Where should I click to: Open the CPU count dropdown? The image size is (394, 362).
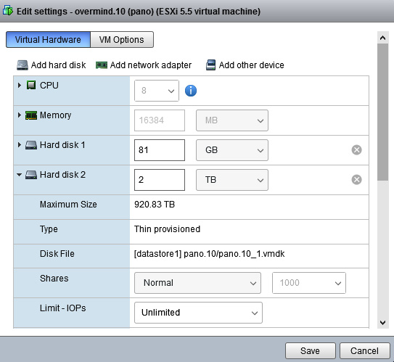157,91
